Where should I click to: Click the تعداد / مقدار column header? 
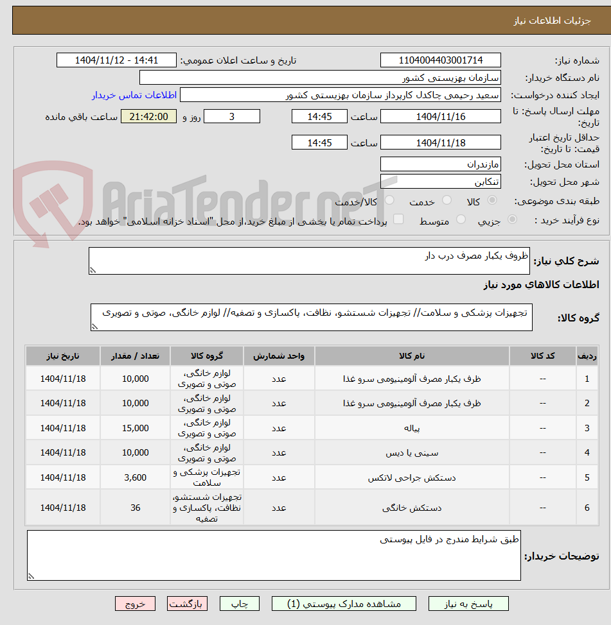pyautogui.click(x=136, y=356)
